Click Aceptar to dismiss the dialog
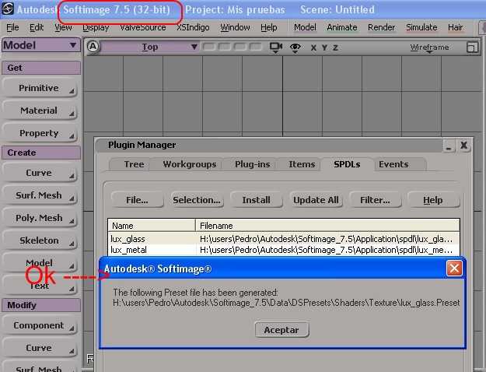Screen dimensions: 486x372 [281, 330]
